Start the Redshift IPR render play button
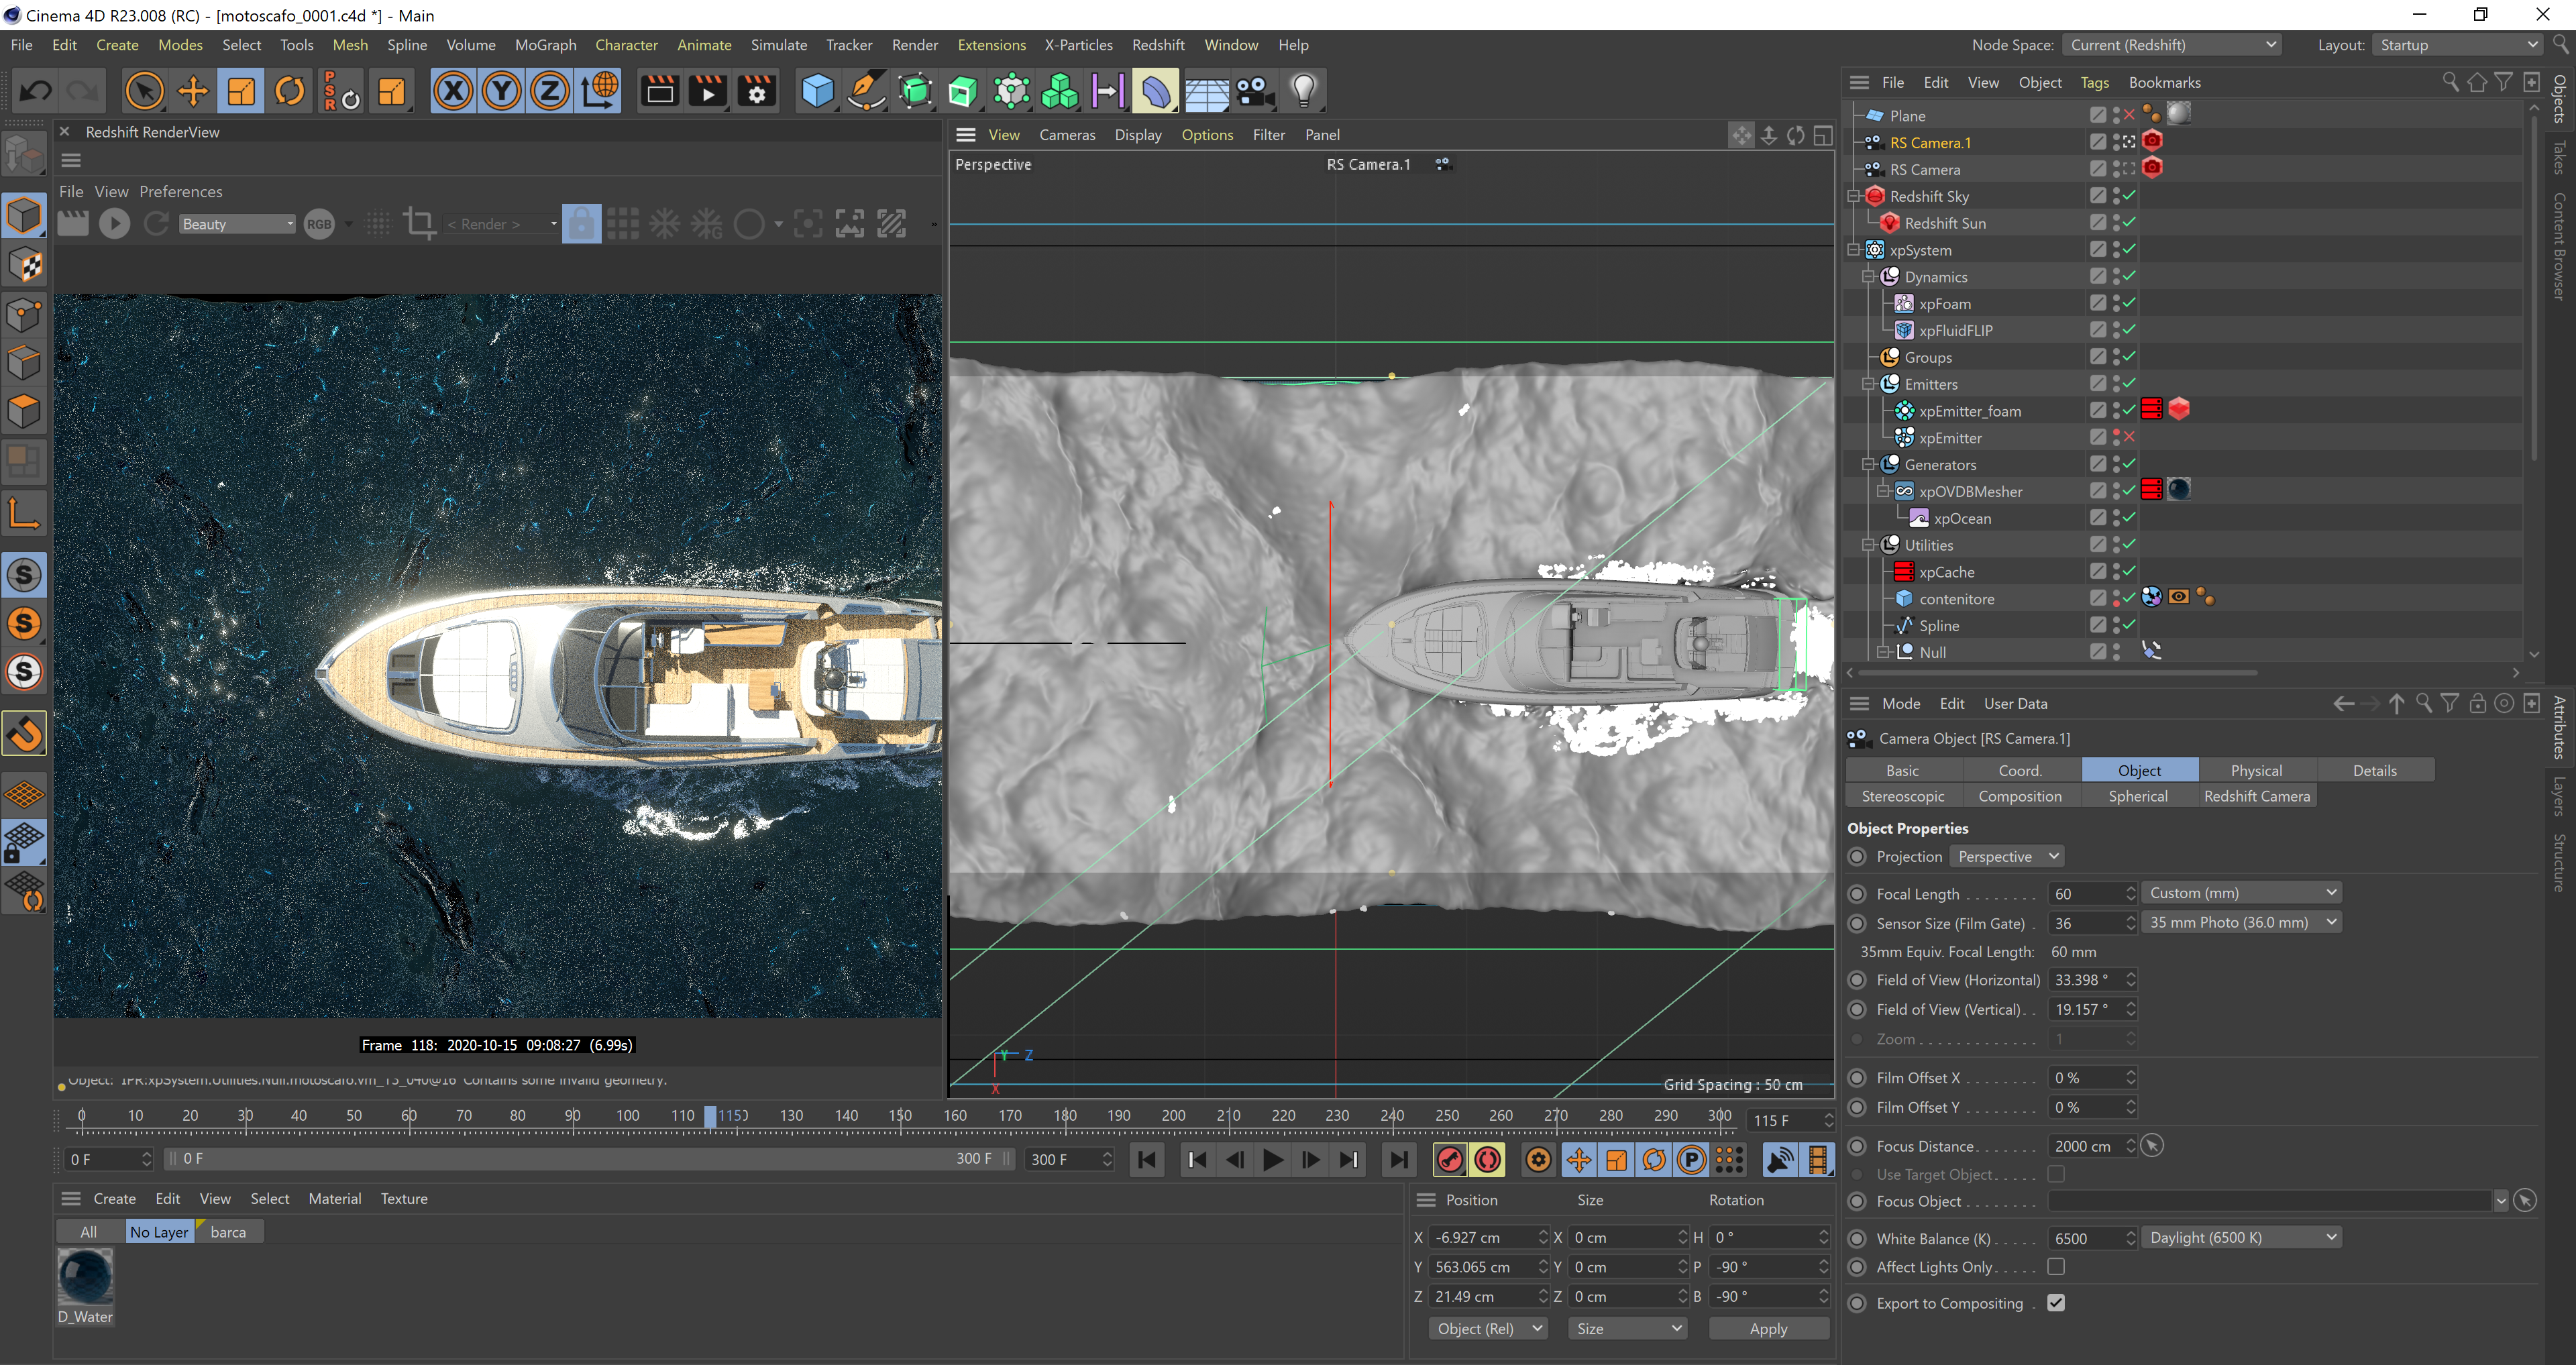2576x1365 pixels. coord(114,224)
